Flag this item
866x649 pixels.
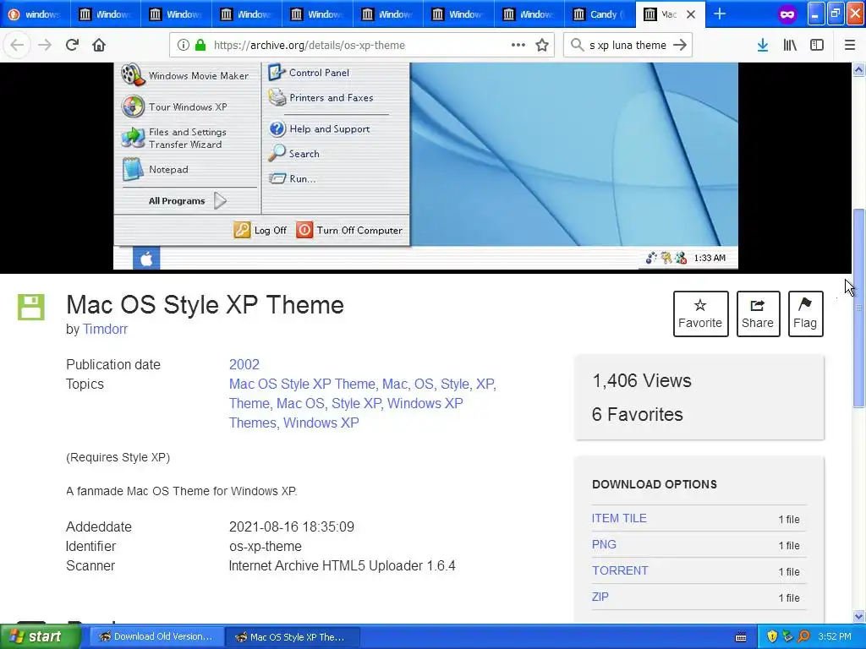point(805,314)
